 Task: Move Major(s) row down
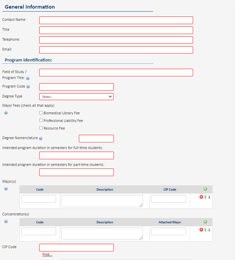tap(209, 197)
